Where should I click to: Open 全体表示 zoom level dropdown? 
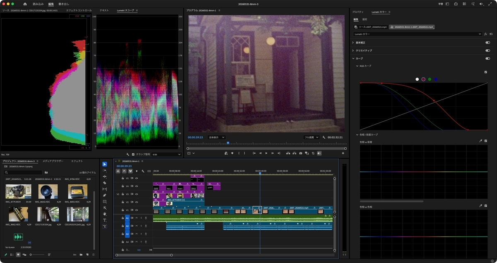point(217,137)
